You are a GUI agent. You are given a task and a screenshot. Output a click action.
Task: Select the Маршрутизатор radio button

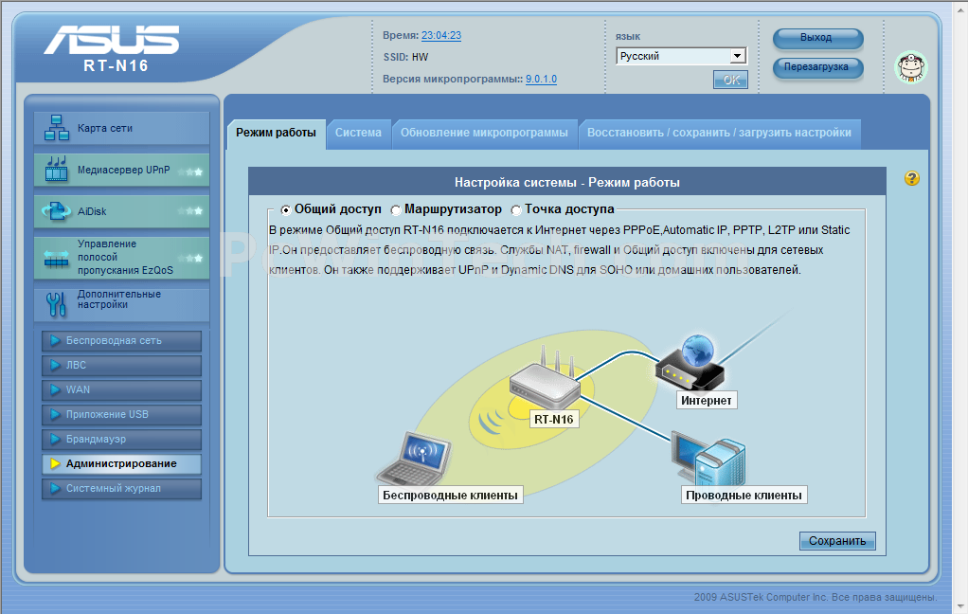click(x=396, y=210)
